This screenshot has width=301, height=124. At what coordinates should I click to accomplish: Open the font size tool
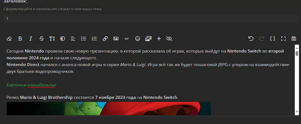(52, 39)
